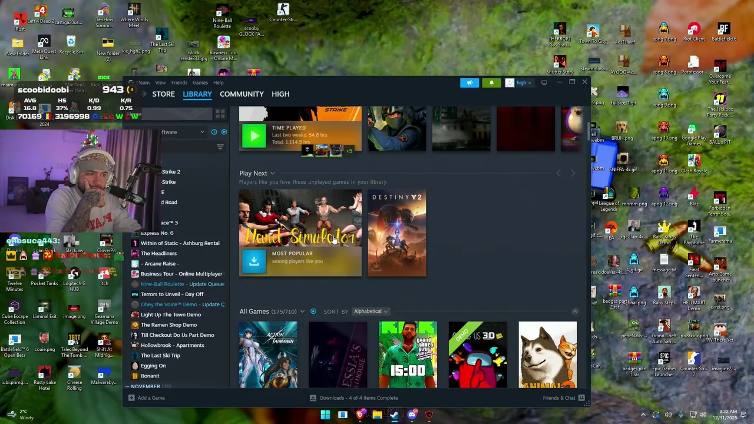Open the Destiny 2 game cover
The height and width of the screenshot is (424, 754).
pyautogui.click(x=397, y=233)
